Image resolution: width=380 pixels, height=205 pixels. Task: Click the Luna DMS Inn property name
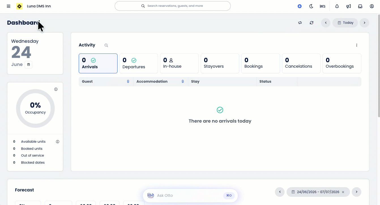tap(39, 6)
